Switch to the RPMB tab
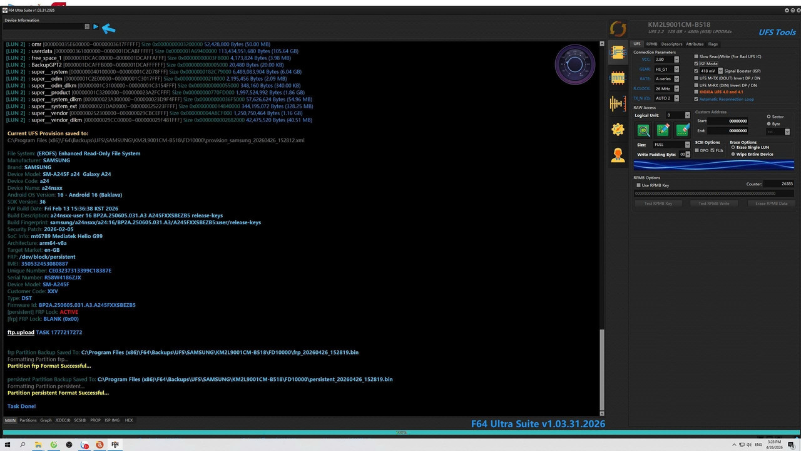The image size is (801, 451). pyautogui.click(x=651, y=44)
